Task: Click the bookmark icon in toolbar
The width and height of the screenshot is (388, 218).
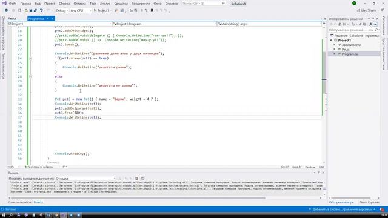Action: [x=152, y=10]
